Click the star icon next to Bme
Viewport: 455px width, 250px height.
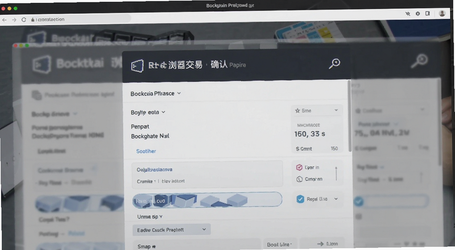pos(297,110)
